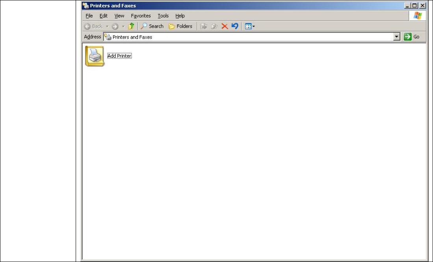Open the Tools menu

click(163, 16)
